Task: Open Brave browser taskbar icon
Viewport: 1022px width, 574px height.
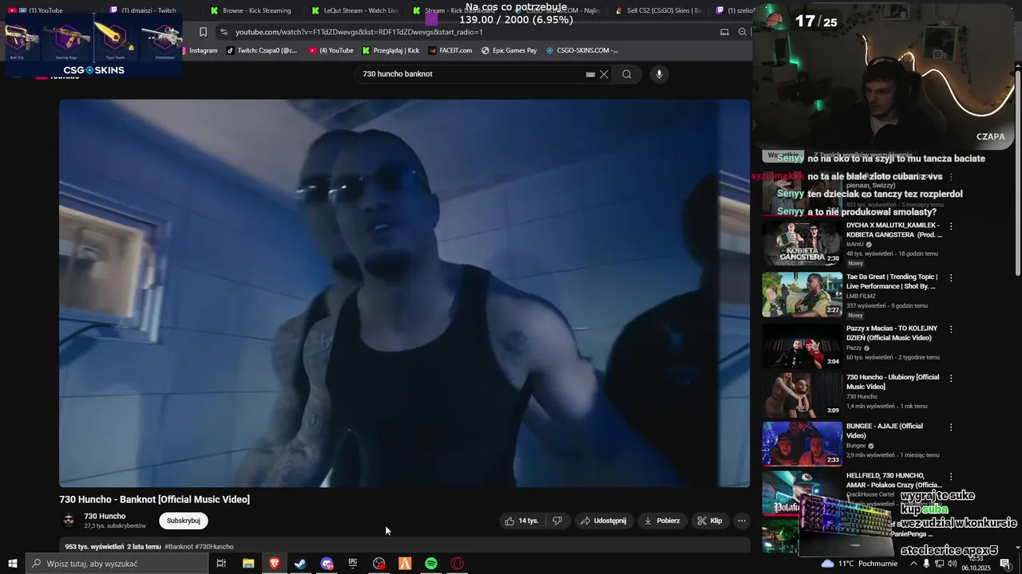Action: coord(275,564)
